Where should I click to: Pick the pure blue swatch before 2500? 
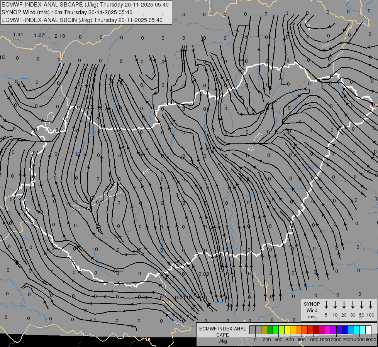(x=345, y=330)
